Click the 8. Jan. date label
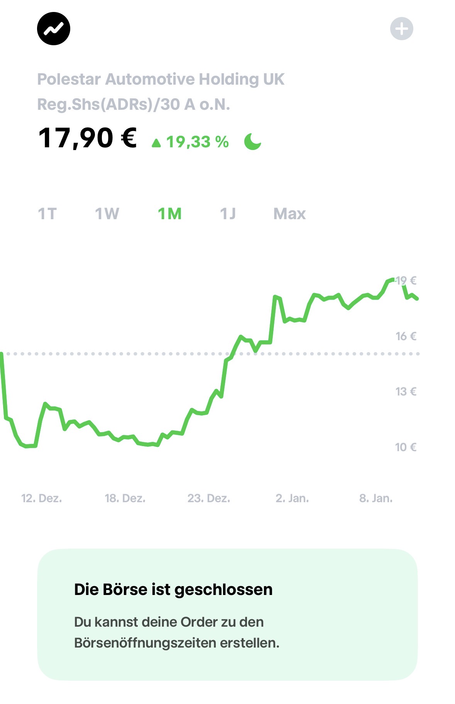 pyautogui.click(x=376, y=498)
